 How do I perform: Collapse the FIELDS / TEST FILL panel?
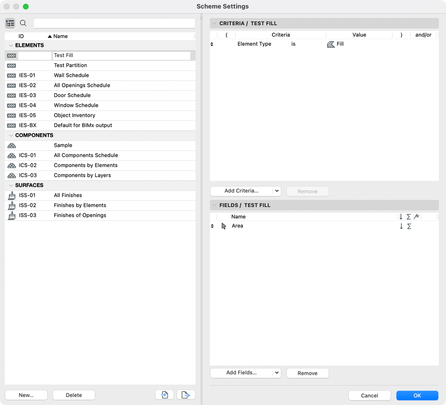(x=214, y=205)
